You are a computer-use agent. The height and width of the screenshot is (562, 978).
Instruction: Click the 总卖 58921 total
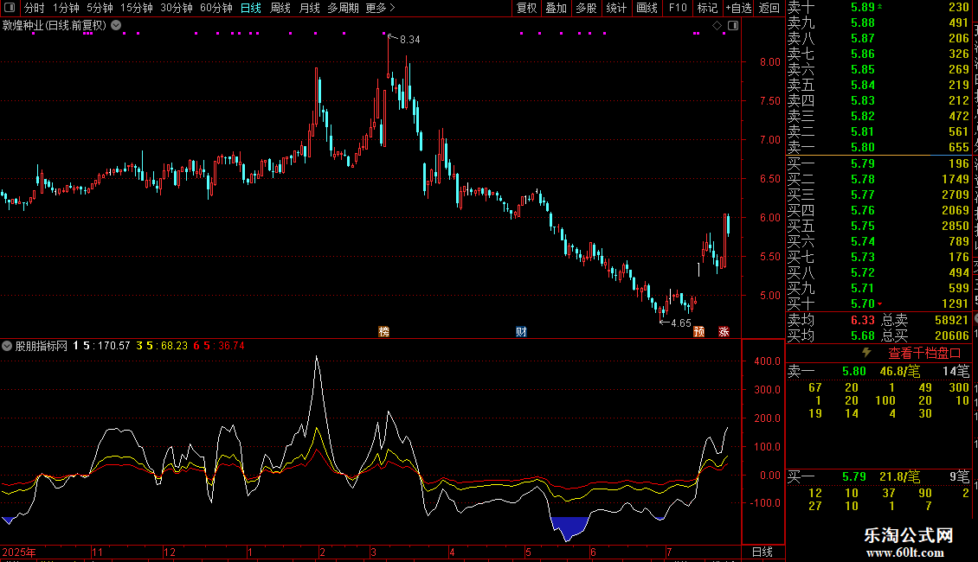(952, 320)
